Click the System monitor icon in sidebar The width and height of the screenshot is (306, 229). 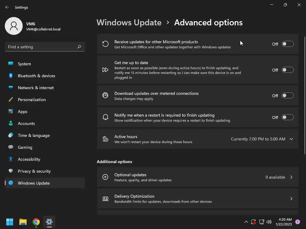pos(11,64)
